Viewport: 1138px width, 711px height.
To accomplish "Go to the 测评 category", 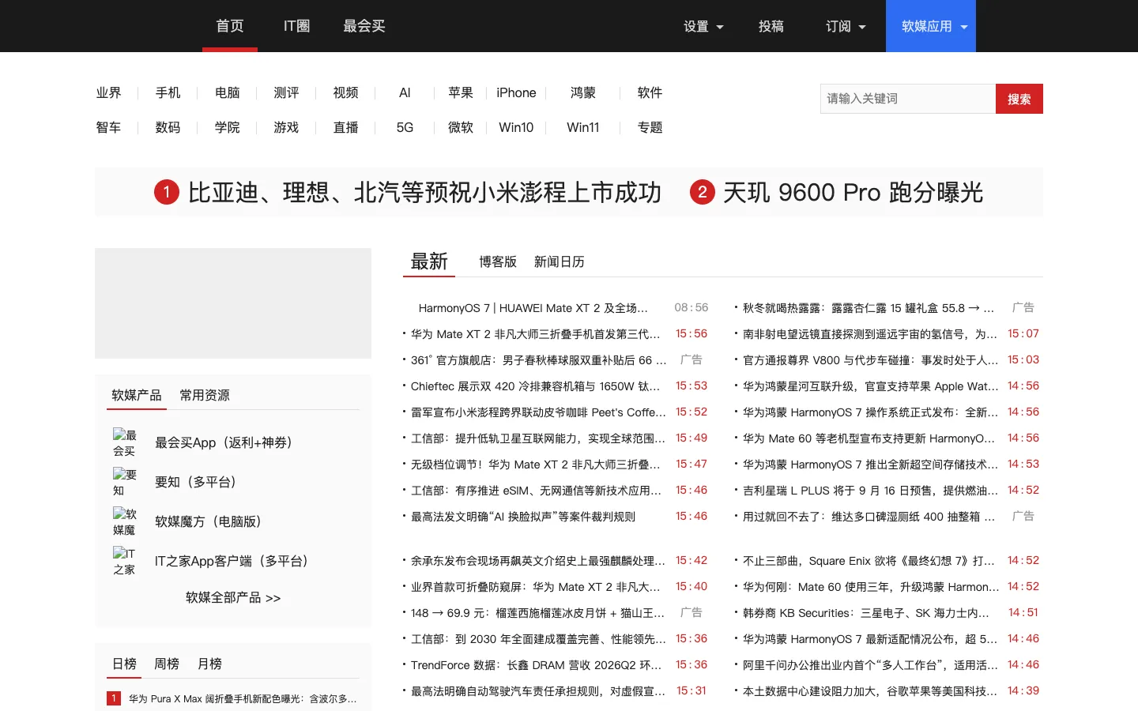I will [x=286, y=92].
